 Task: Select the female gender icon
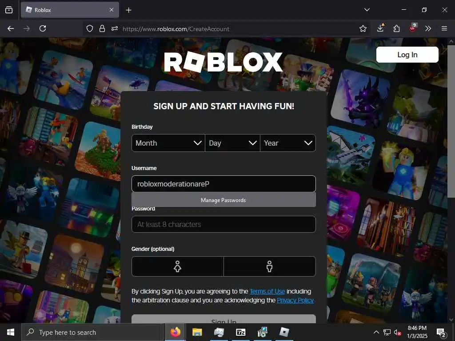(x=178, y=266)
